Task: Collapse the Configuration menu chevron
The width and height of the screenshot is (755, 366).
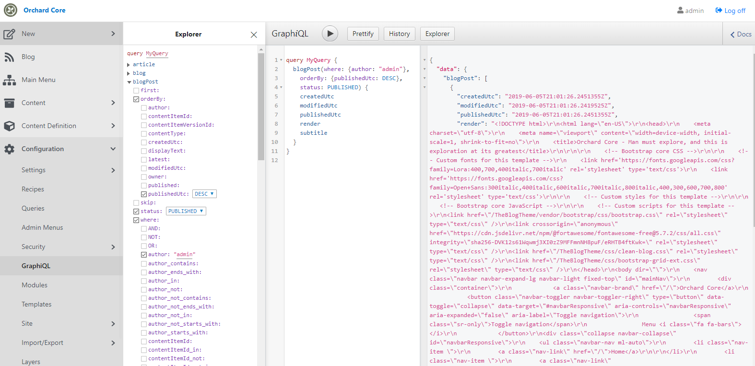Action: pos(113,149)
